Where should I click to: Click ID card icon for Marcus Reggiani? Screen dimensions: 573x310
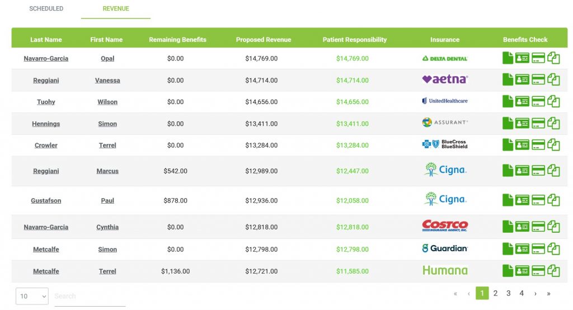pyautogui.click(x=522, y=171)
